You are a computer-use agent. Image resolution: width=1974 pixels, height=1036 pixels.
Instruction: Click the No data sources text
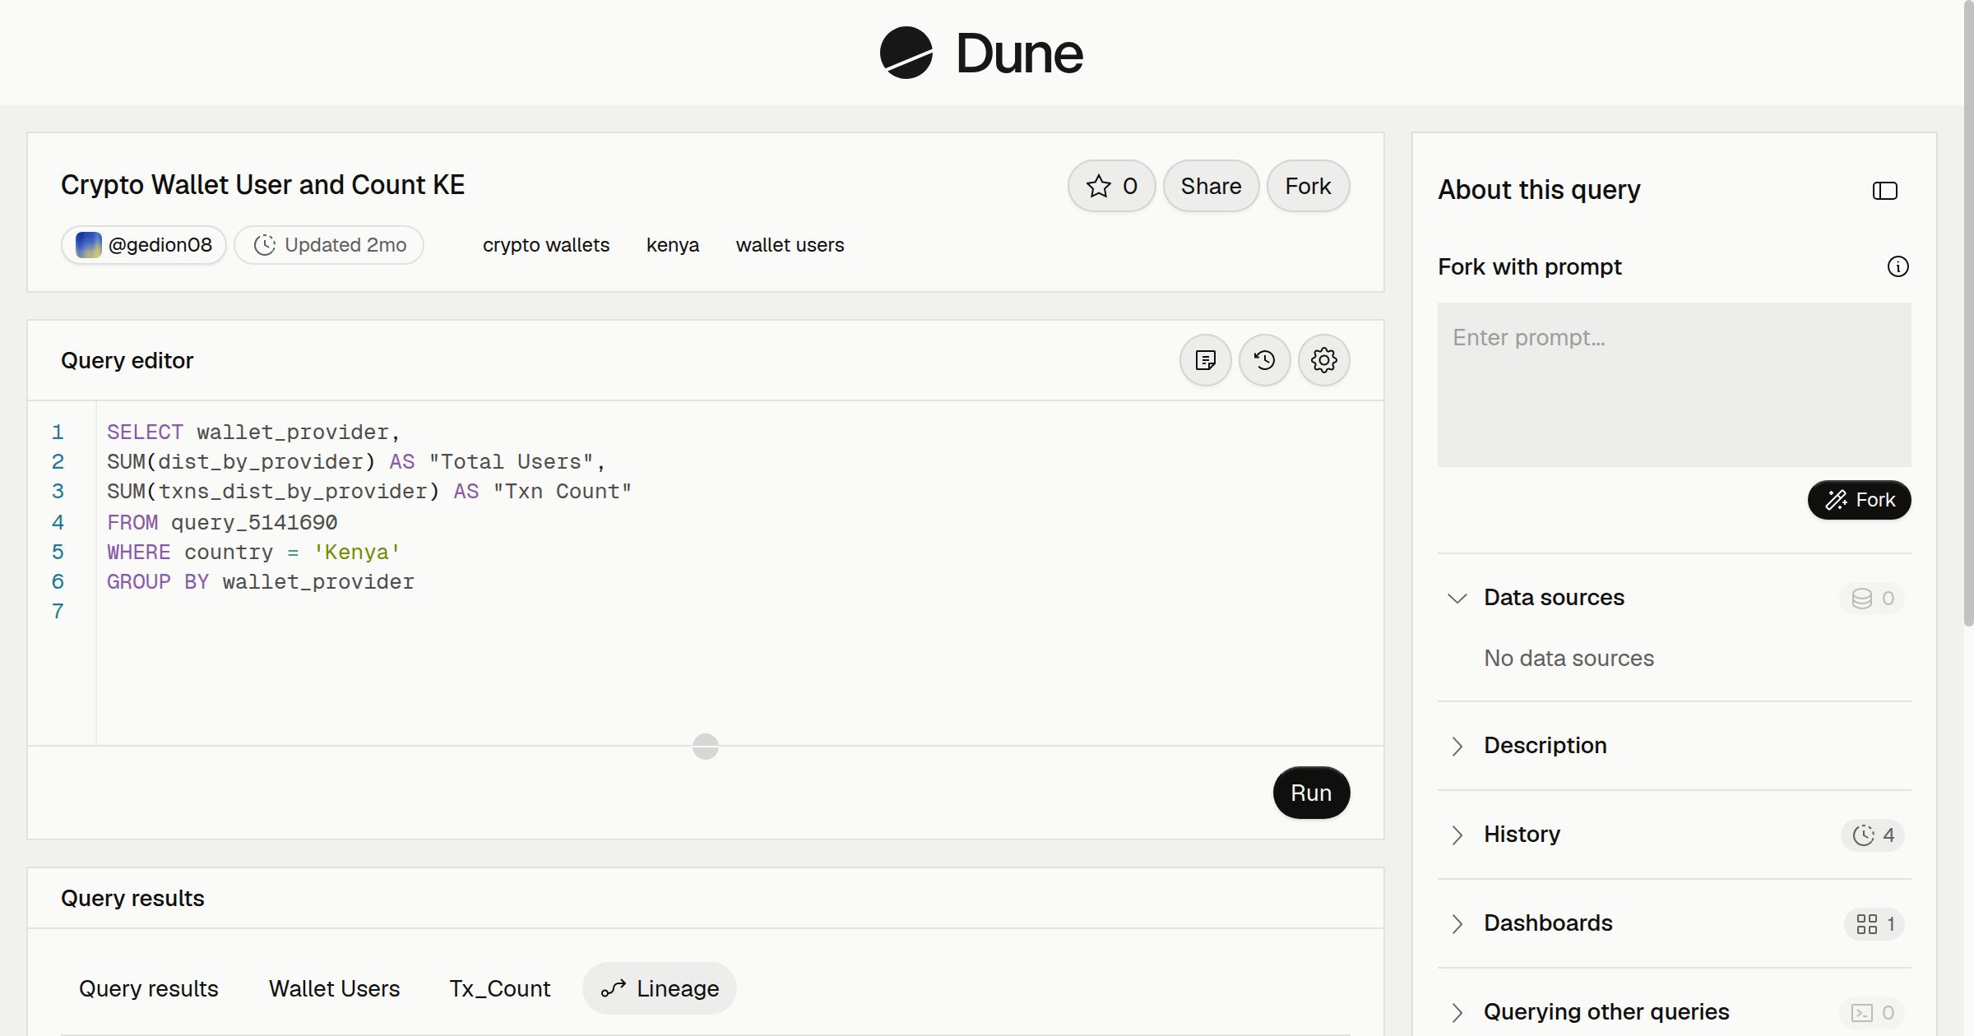click(1569, 658)
